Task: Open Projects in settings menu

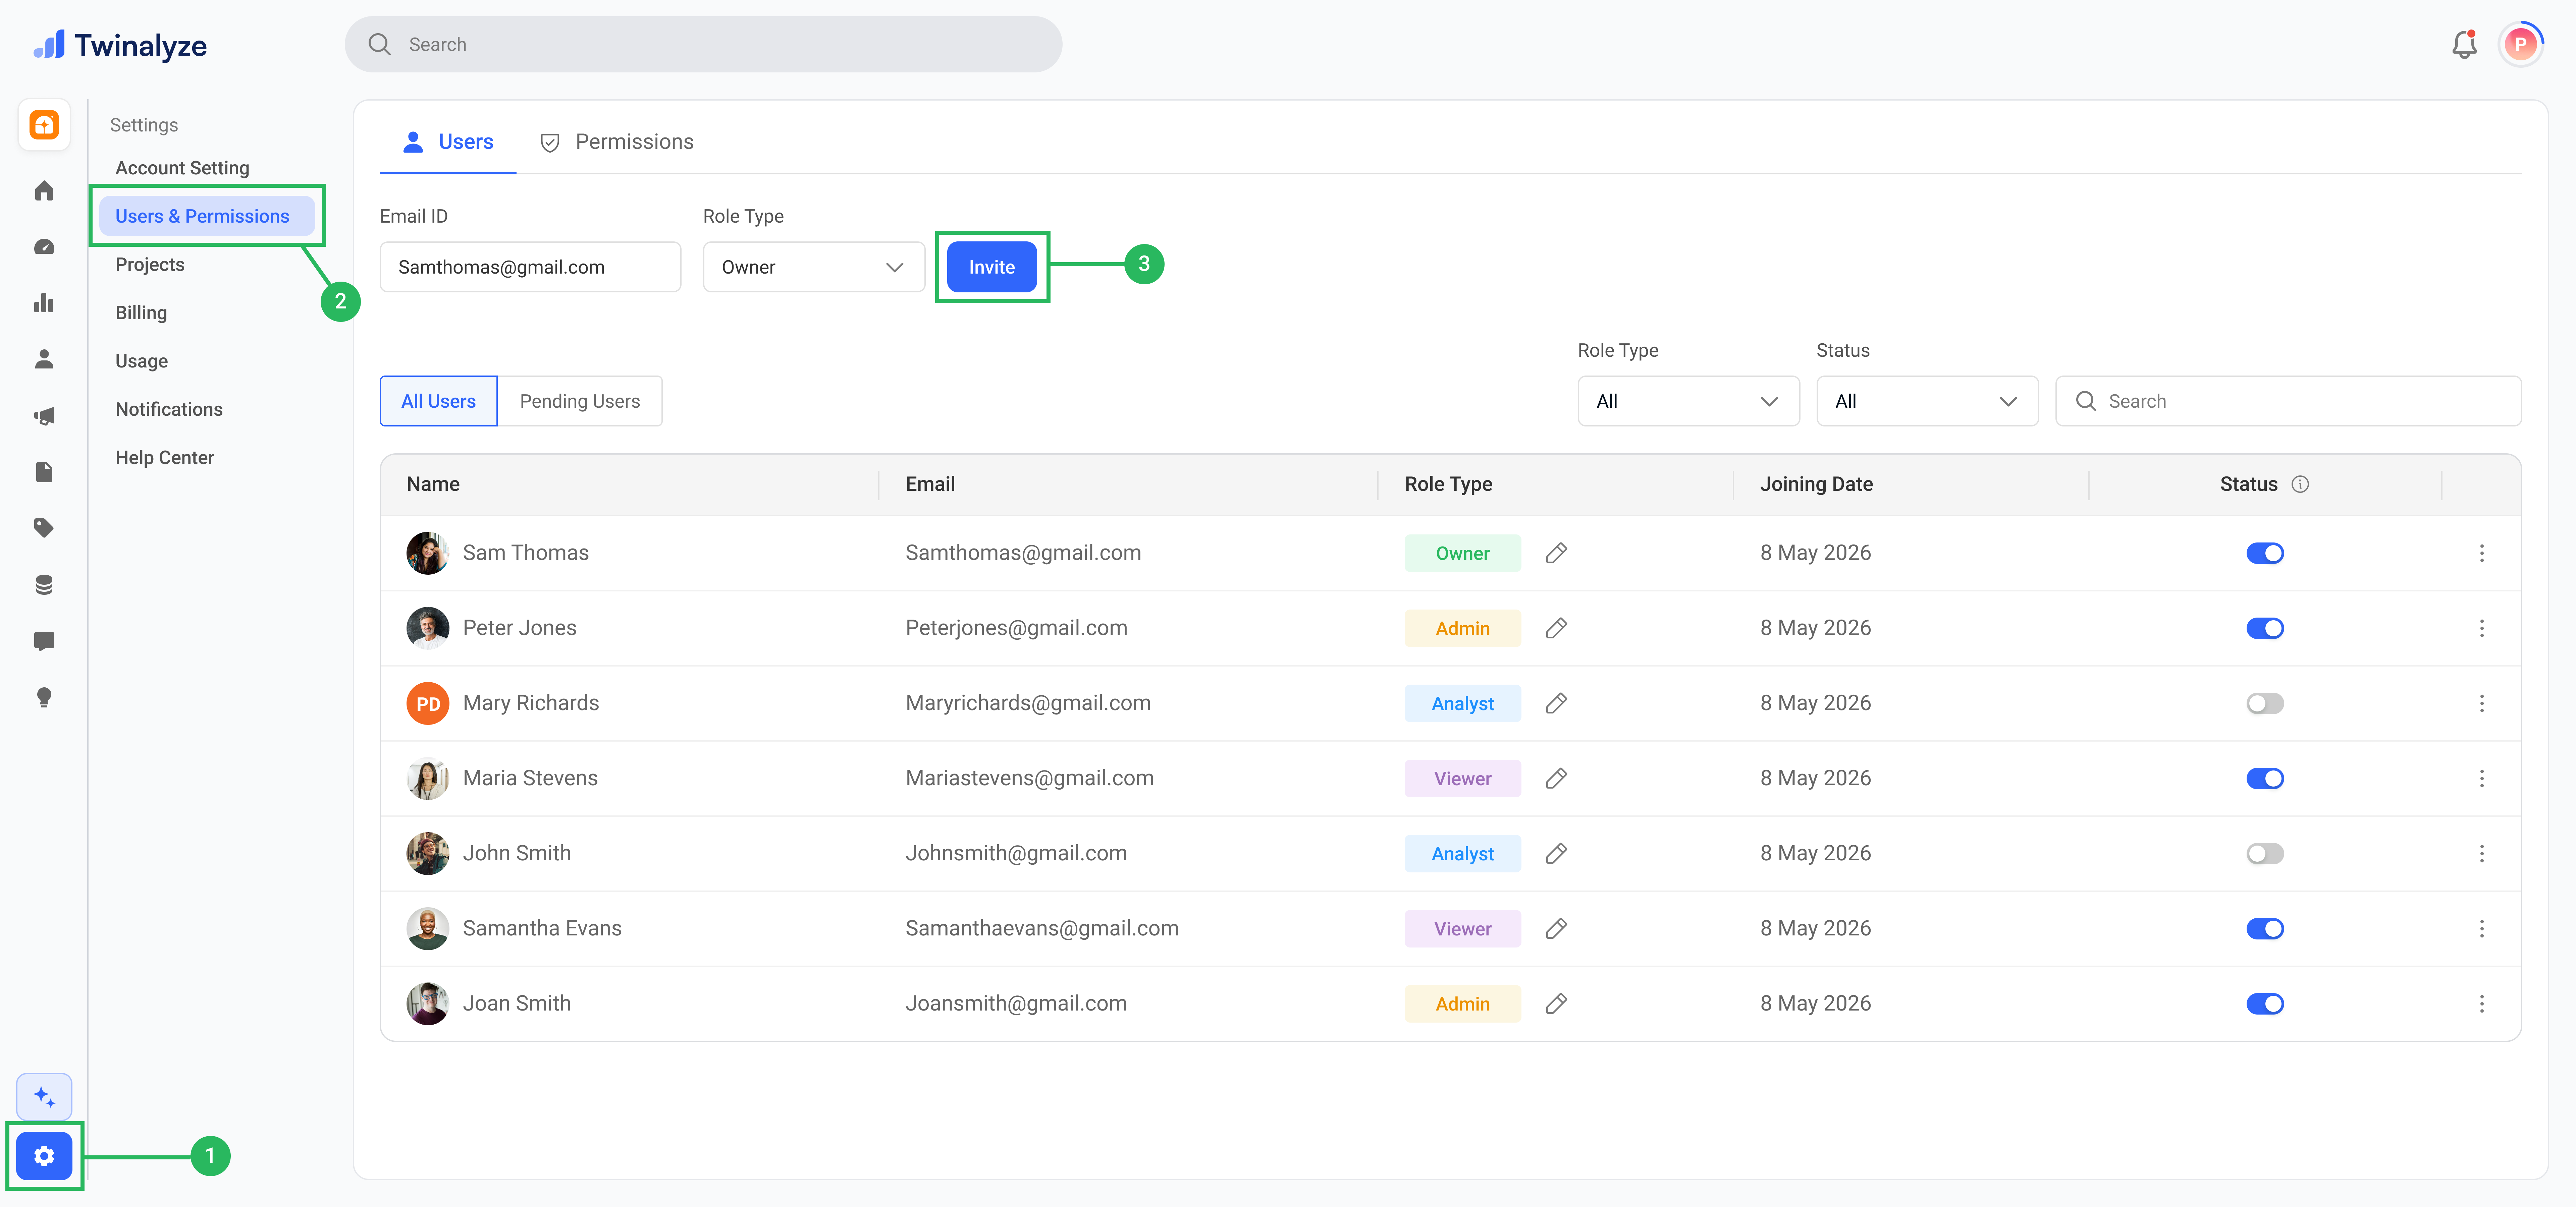Action: (x=150, y=265)
